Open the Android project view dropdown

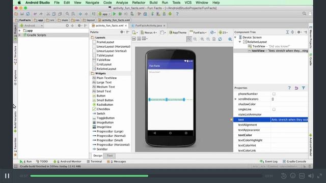pos(32,25)
